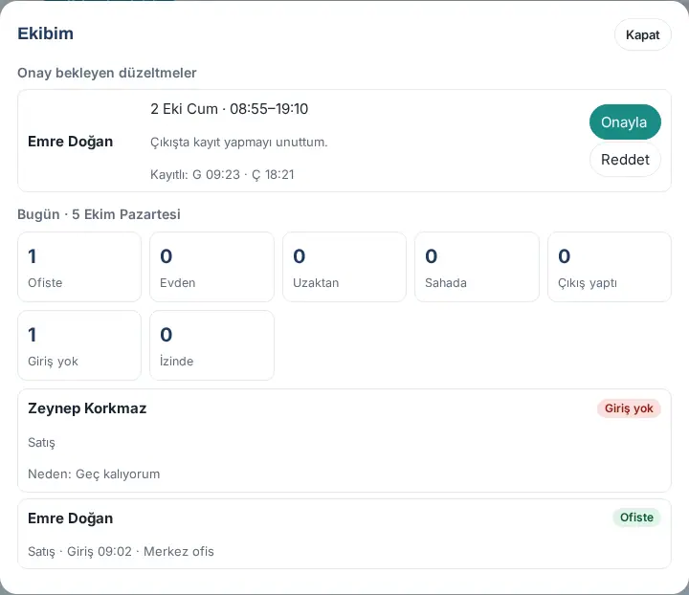Click the Onay bekleyen düzeltmeler heading
This screenshot has height=595, width=689.
(107, 73)
